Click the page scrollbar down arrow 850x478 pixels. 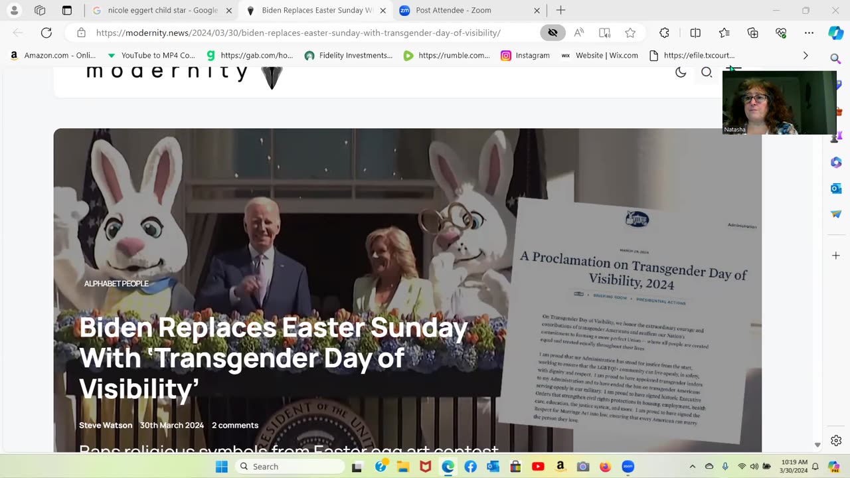[x=817, y=445]
